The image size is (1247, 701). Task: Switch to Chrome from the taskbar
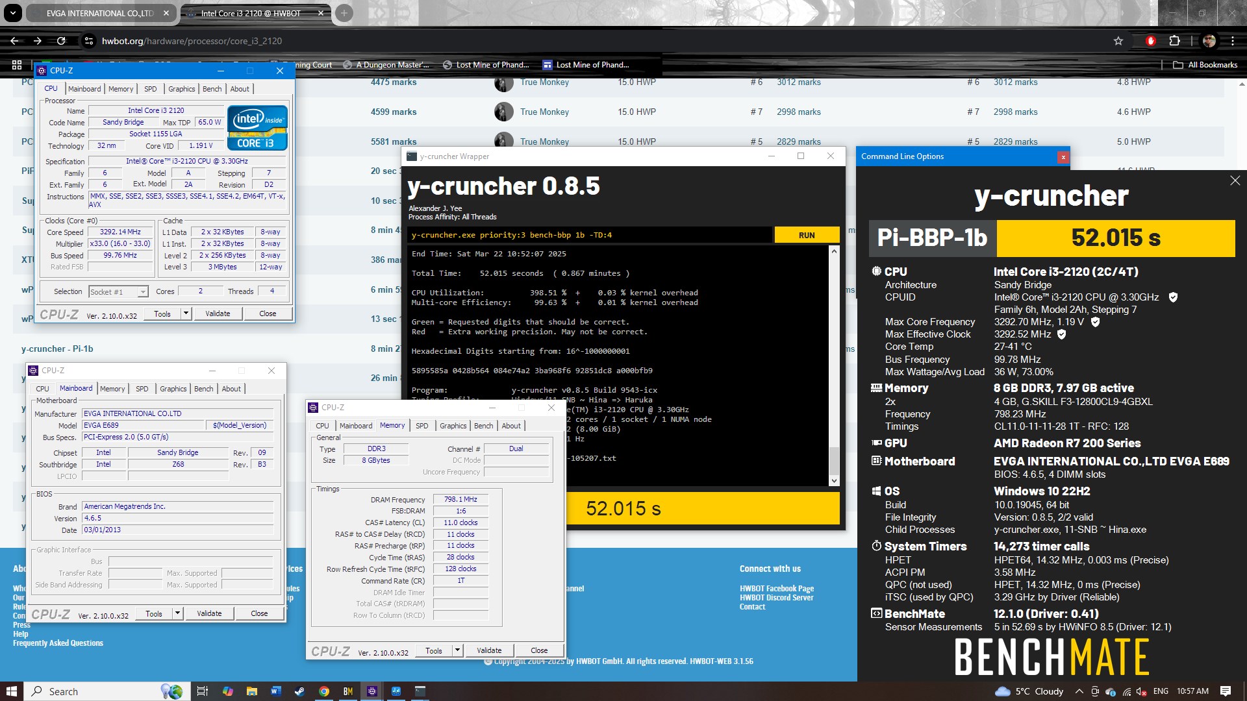323,691
